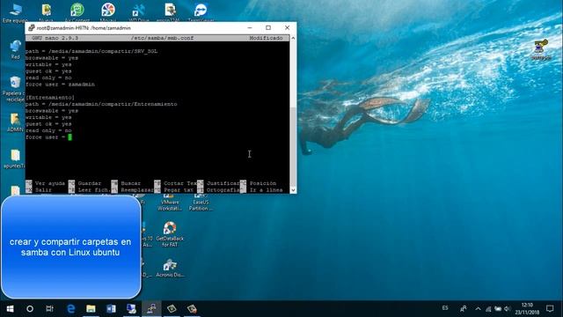This screenshot has height=317, width=563.
Task: Open the Windows Start menu
Action: [x=10, y=309]
